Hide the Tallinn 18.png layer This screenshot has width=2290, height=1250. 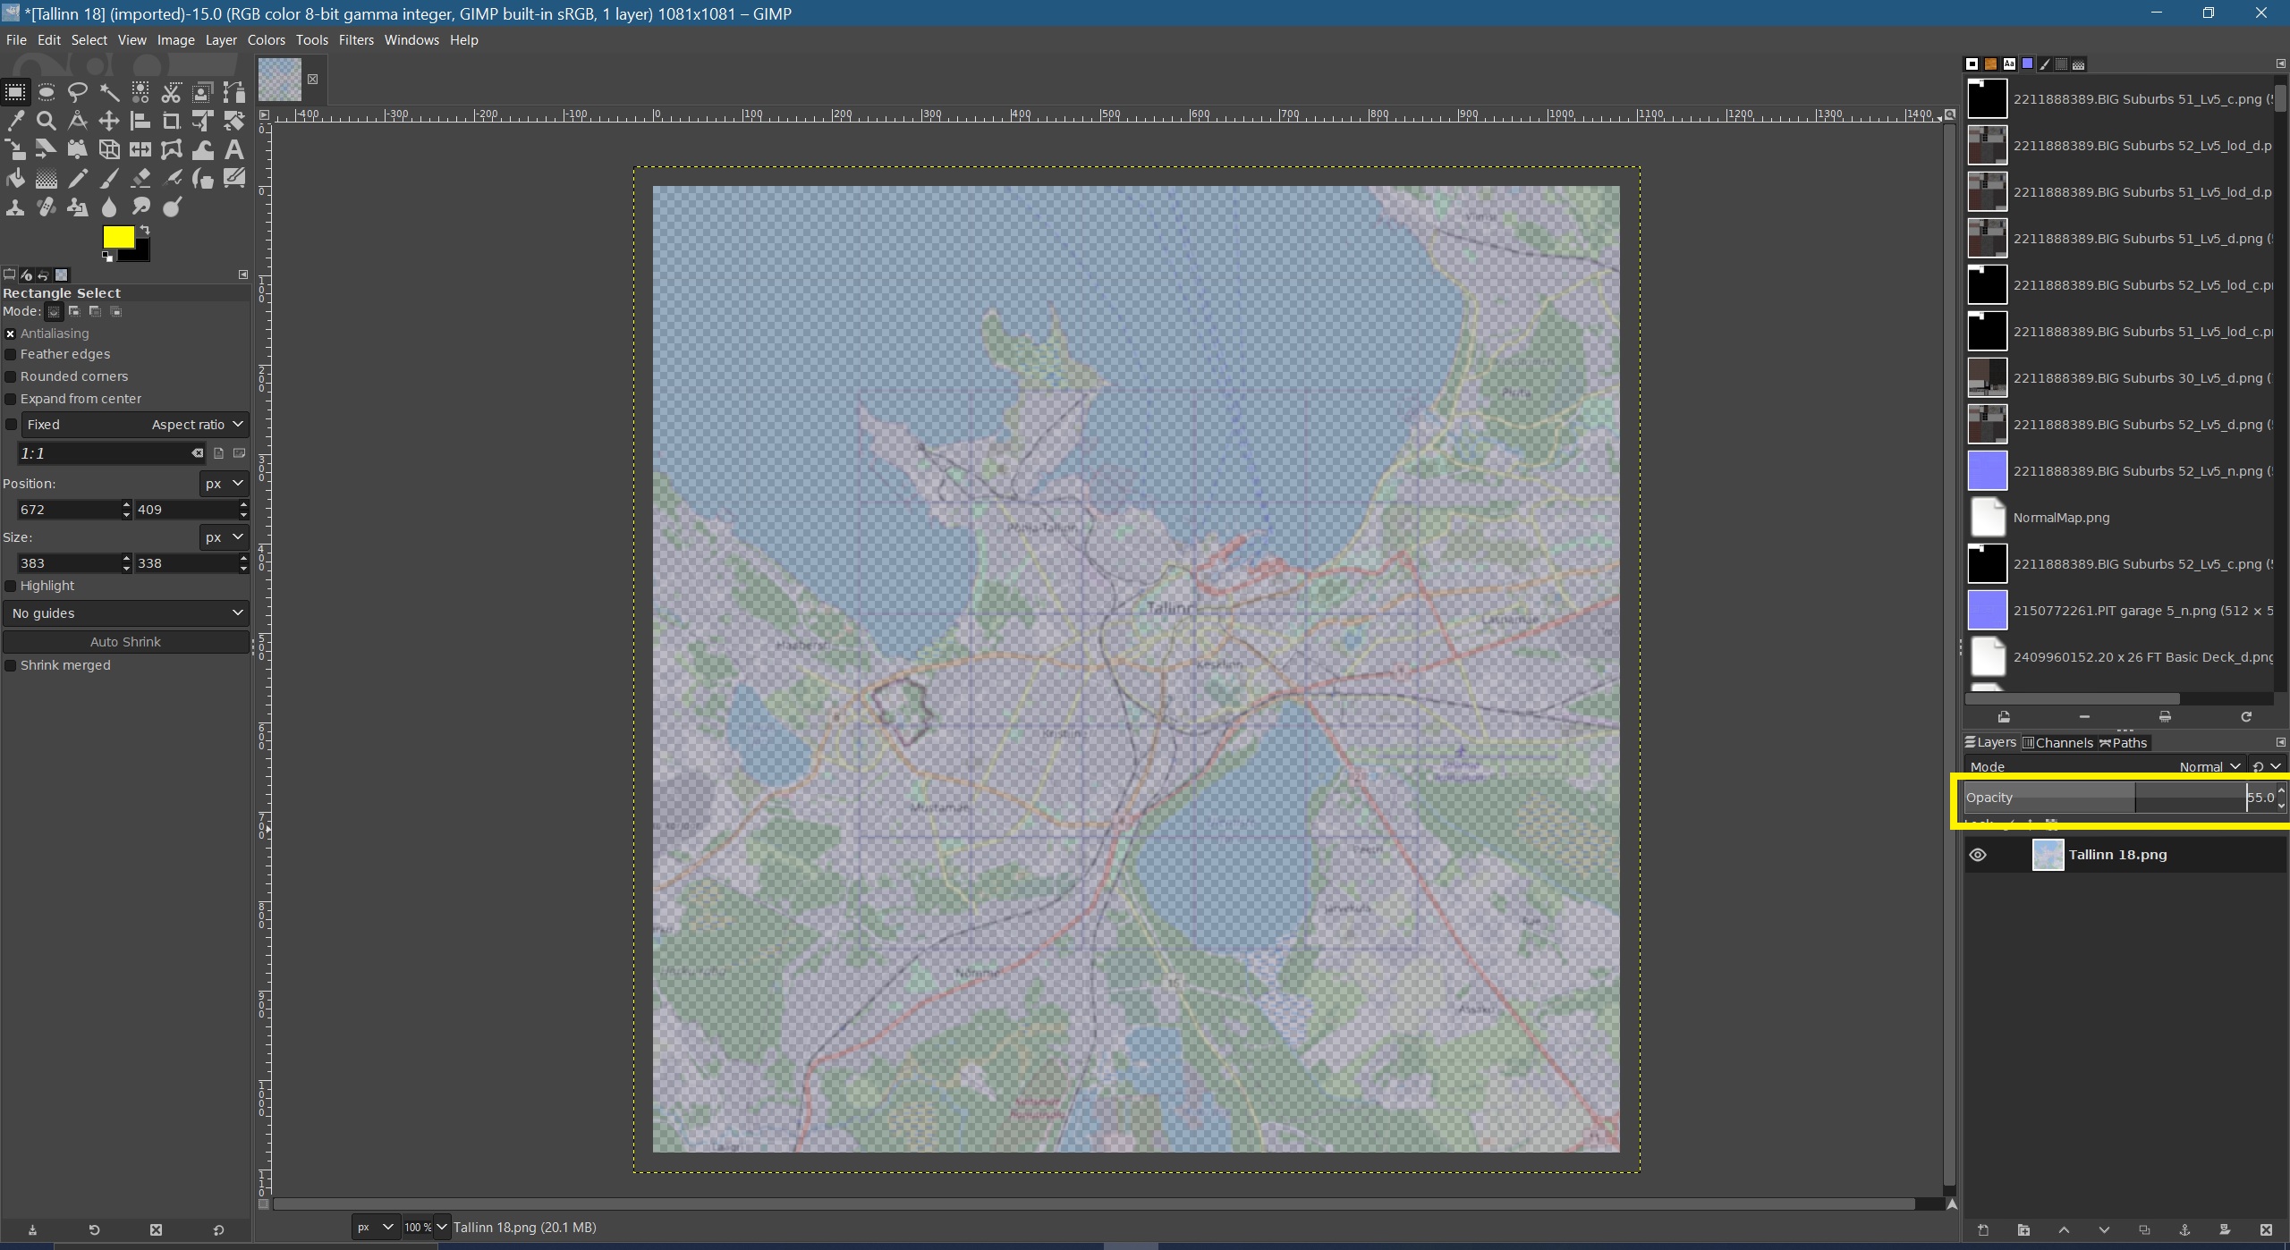pos(1978,855)
